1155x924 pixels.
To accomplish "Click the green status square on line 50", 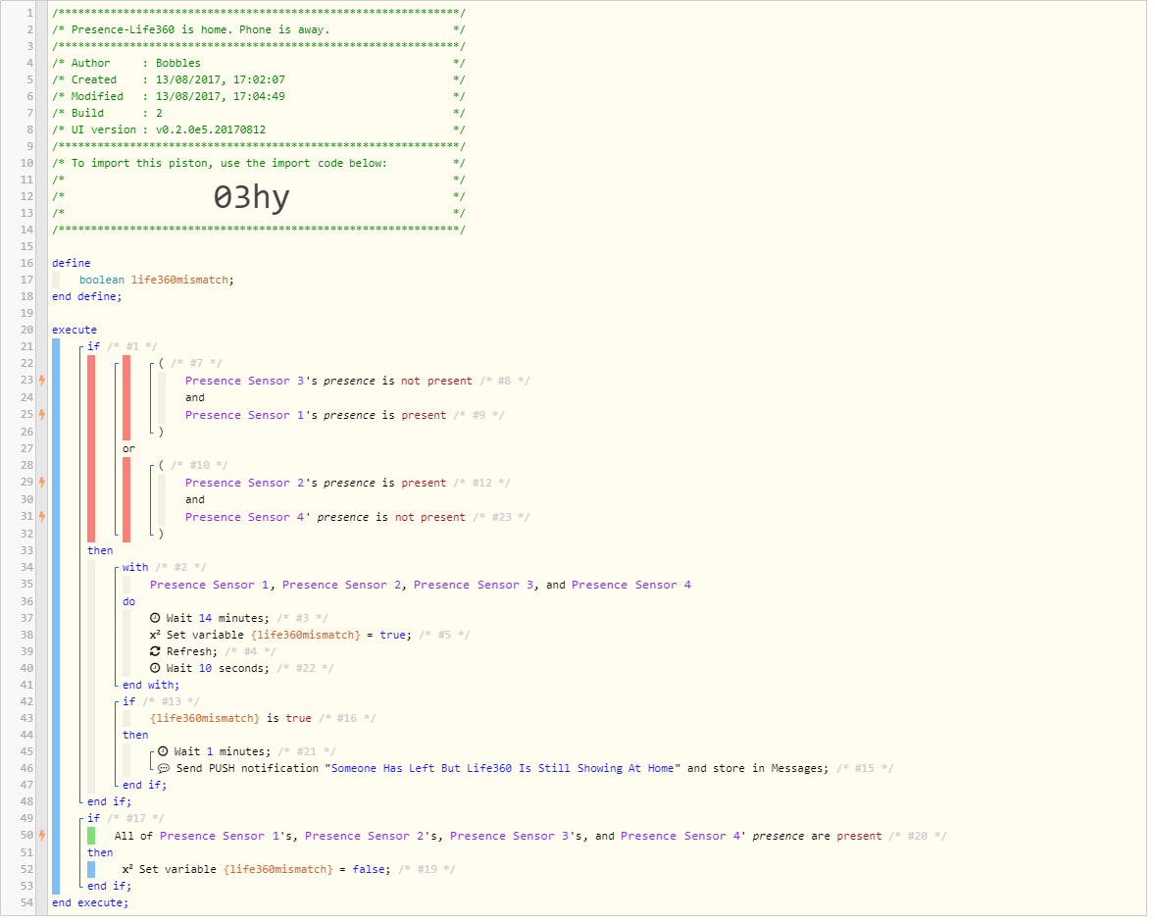I will click(90, 836).
